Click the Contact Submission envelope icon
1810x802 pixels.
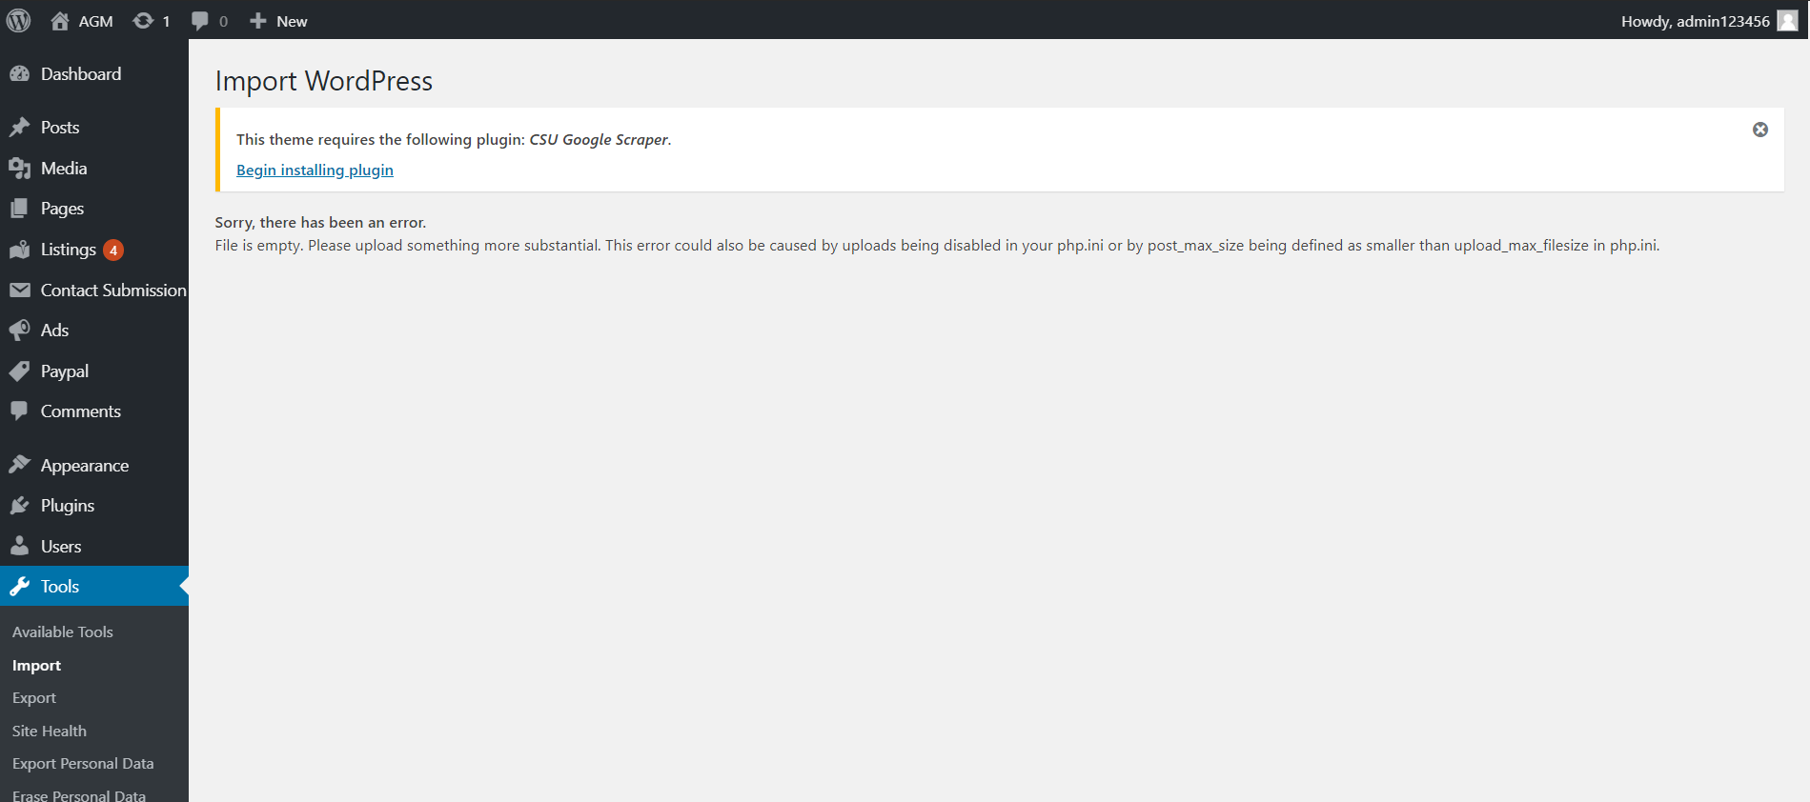19,291
